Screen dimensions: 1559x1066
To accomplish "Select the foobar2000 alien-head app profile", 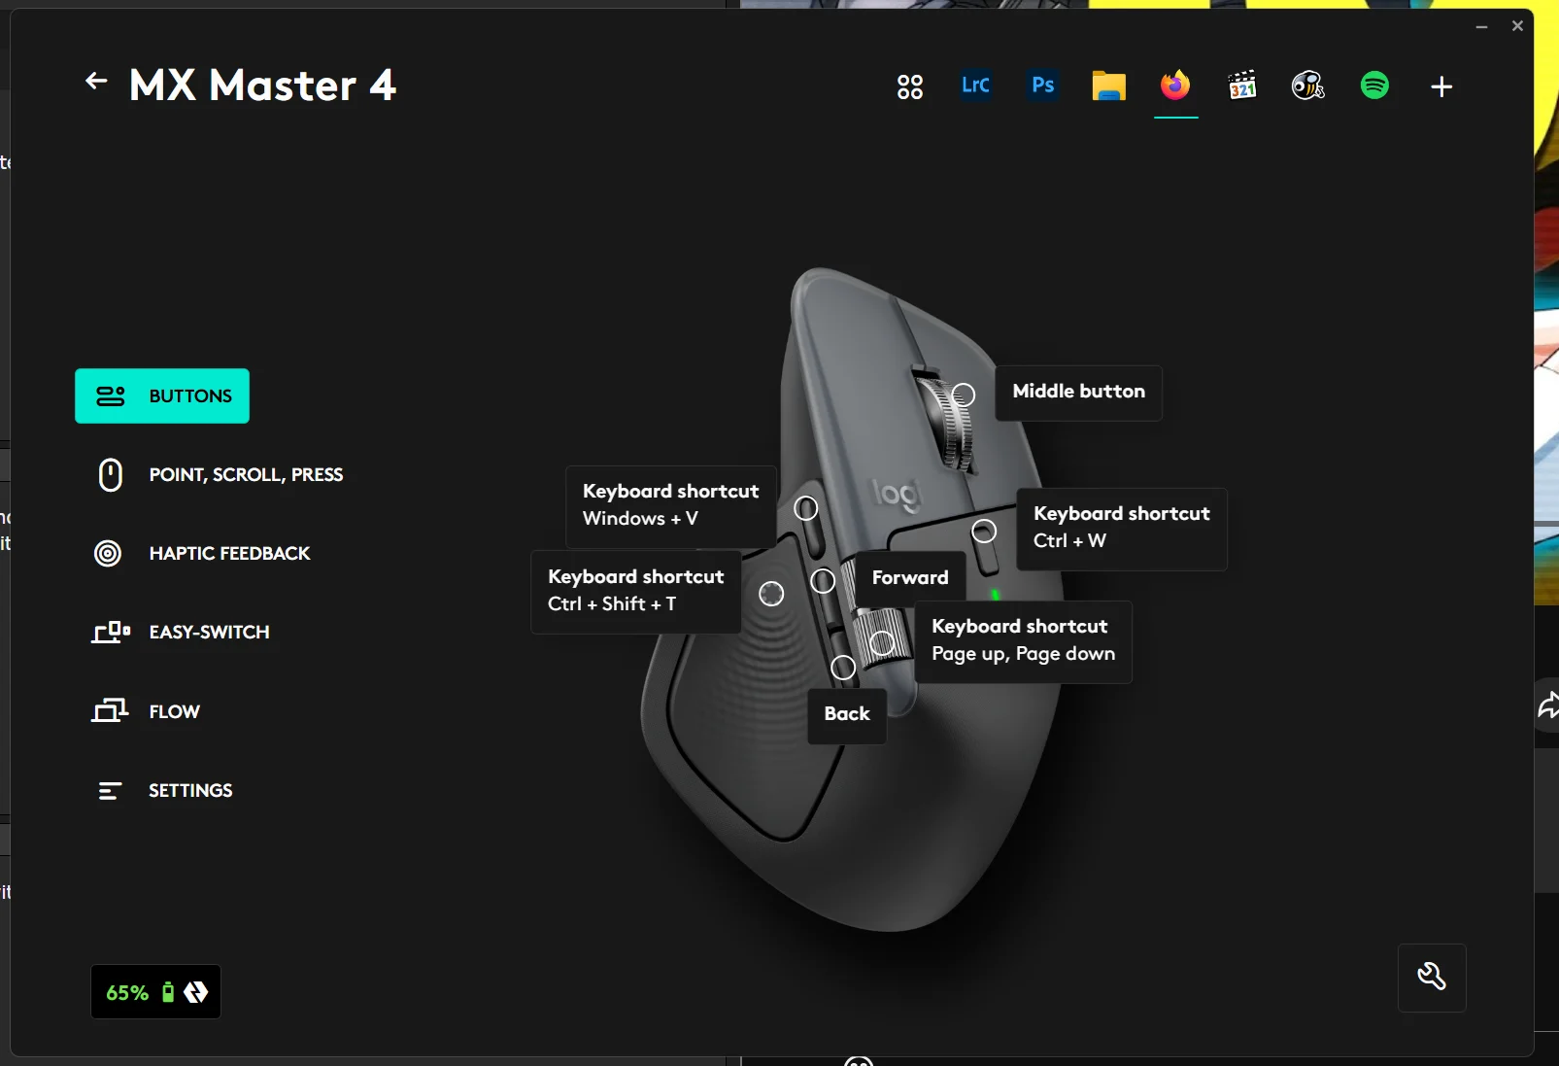I will click(1308, 86).
